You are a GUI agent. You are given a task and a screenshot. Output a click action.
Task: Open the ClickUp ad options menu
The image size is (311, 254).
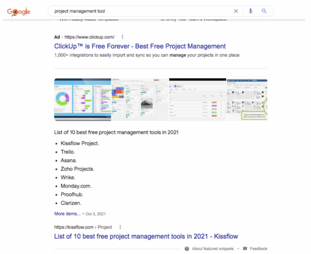[x=122, y=37]
